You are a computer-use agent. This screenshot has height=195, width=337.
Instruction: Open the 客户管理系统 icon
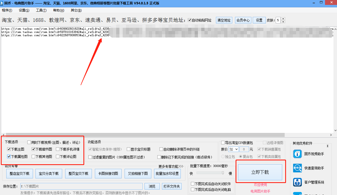point(297,182)
